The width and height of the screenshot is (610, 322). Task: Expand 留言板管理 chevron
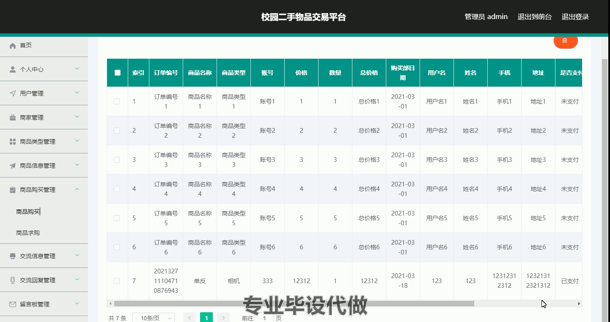[77, 303]
